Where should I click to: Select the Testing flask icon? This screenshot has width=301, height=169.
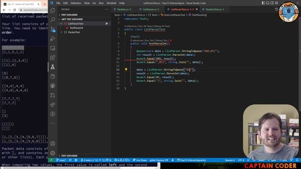[x=53, y=67]
